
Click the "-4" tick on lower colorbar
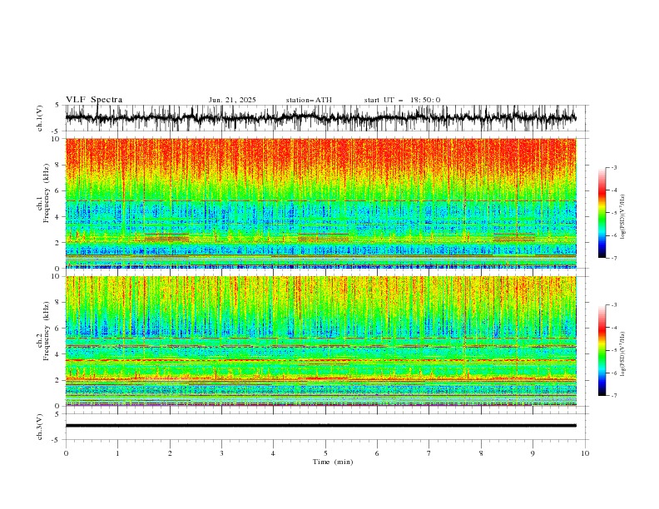[614, 328]
